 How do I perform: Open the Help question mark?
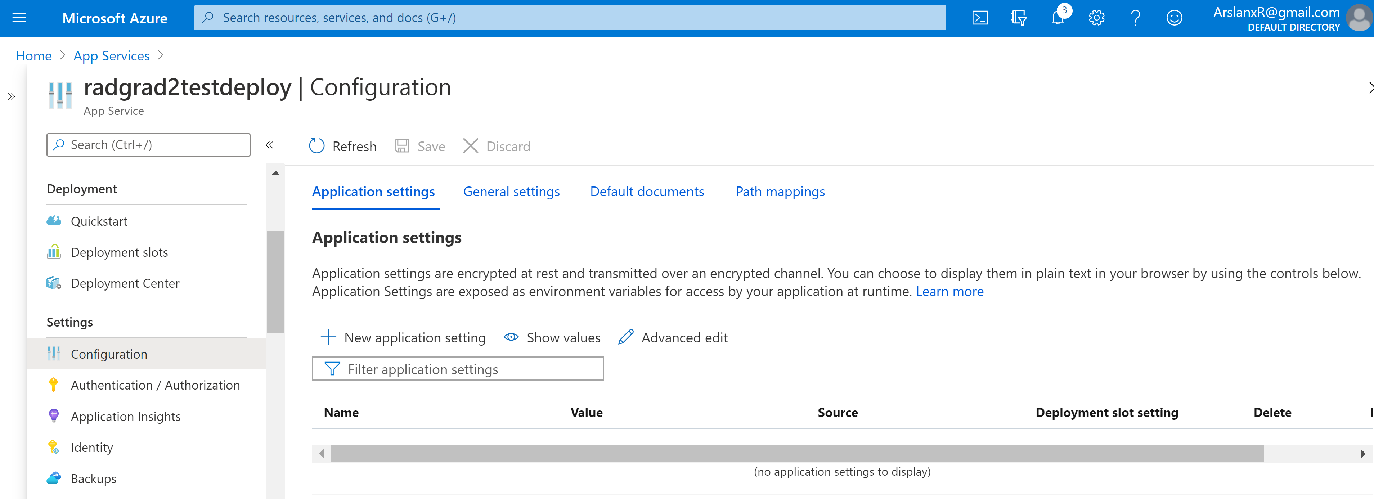pos(1136,18)
